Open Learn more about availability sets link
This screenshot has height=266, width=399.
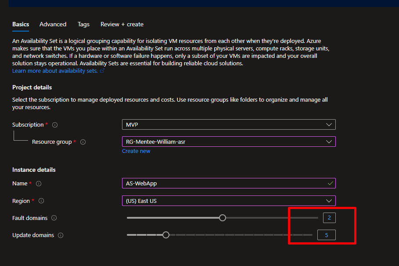pos(55,71)
